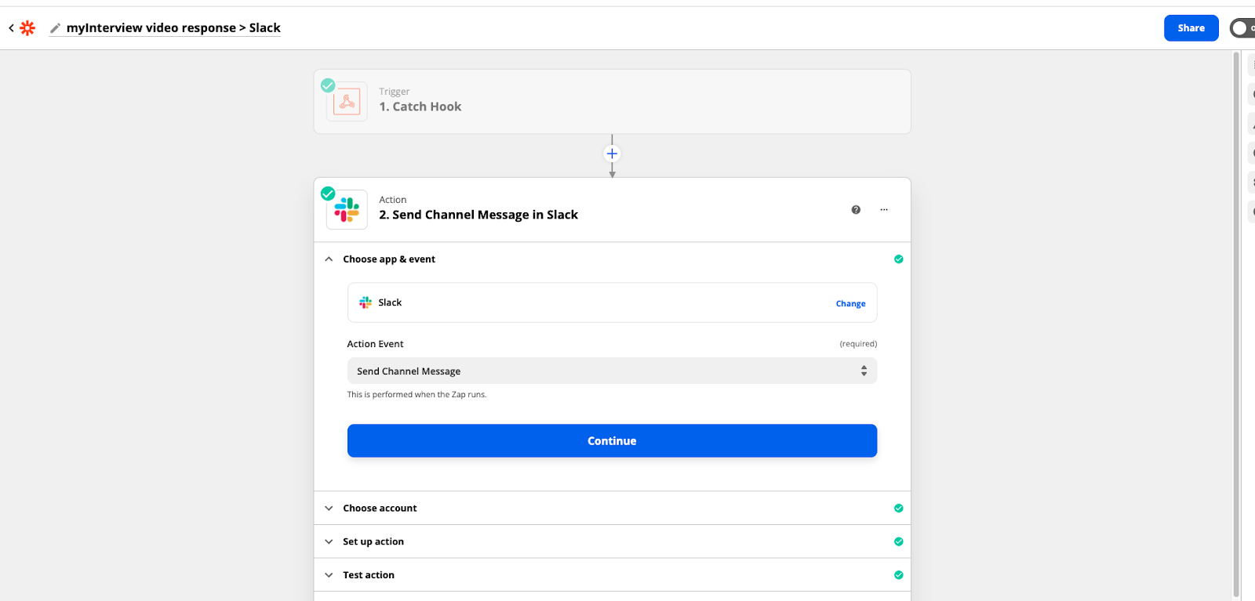Click the Zap title text field
The image size is (1255, 601).
(173, 28)
